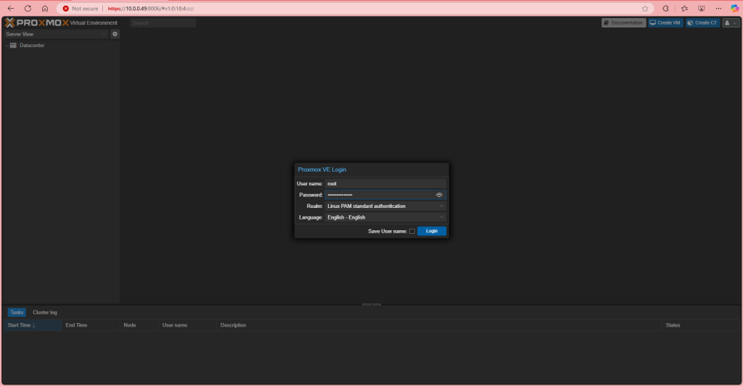Open the user account menu button

tap(731, 22)
